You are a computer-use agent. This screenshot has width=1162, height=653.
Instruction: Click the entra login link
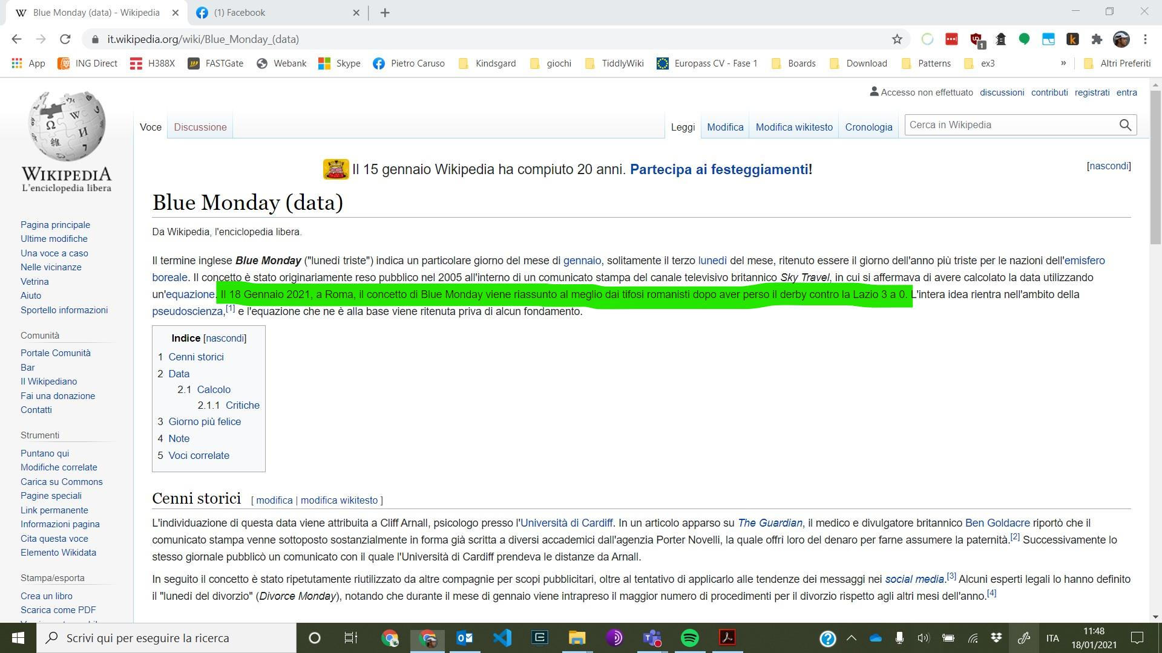pyautogui.click(x=1126, y=93)
